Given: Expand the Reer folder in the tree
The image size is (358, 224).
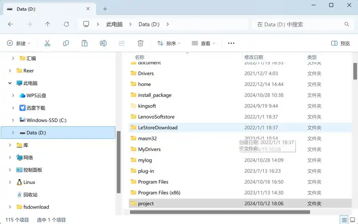Looking at the screenshot, I should coord(10,71).
